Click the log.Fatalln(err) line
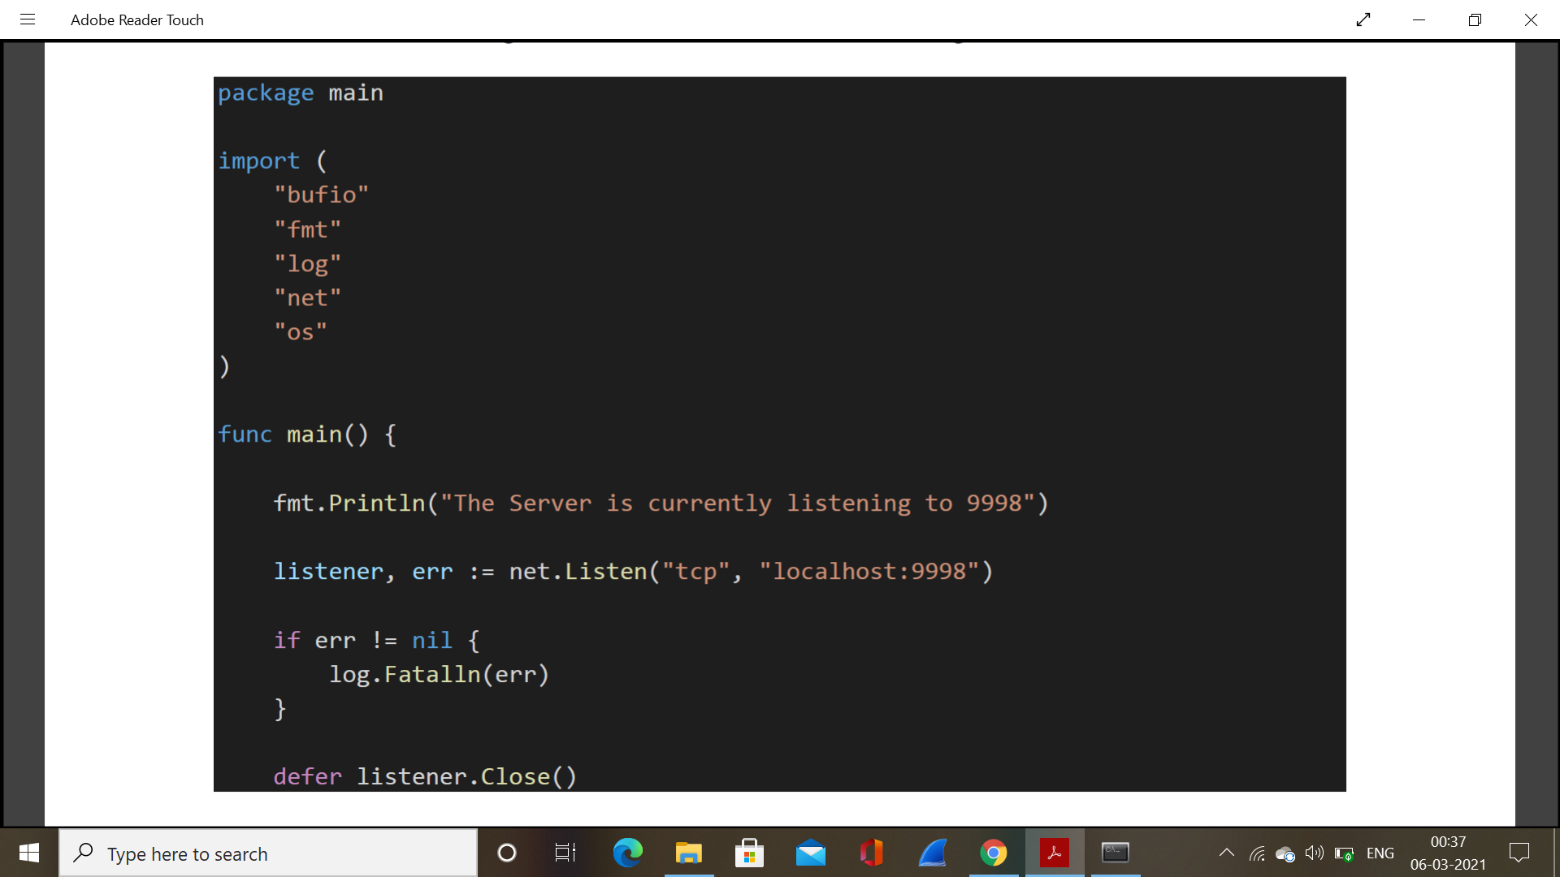The image size is (1560, 877). [440, 675]
